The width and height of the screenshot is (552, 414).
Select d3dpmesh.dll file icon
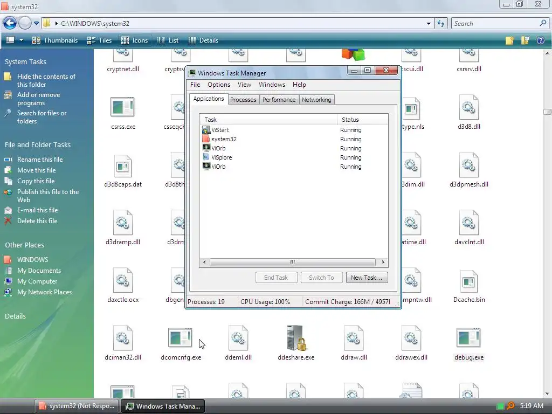(x=469, y=165)
